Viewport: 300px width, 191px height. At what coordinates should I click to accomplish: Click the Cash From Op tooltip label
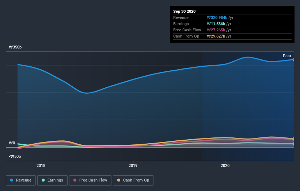tap(186, 36)
